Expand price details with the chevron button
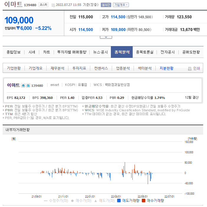 106,37
